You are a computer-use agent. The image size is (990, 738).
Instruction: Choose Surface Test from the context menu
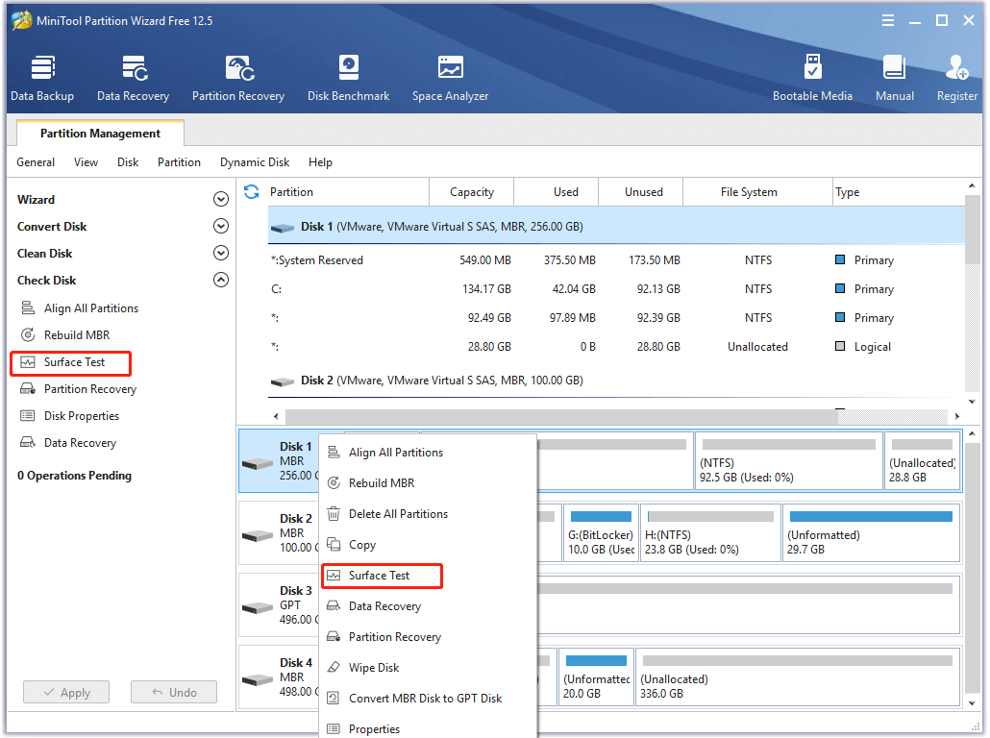pyautogui.click(x=383, y=576)
